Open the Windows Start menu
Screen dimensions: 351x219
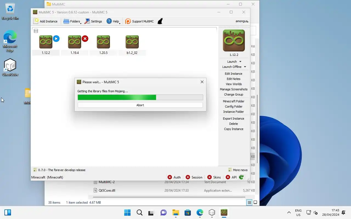coord(127,212)
